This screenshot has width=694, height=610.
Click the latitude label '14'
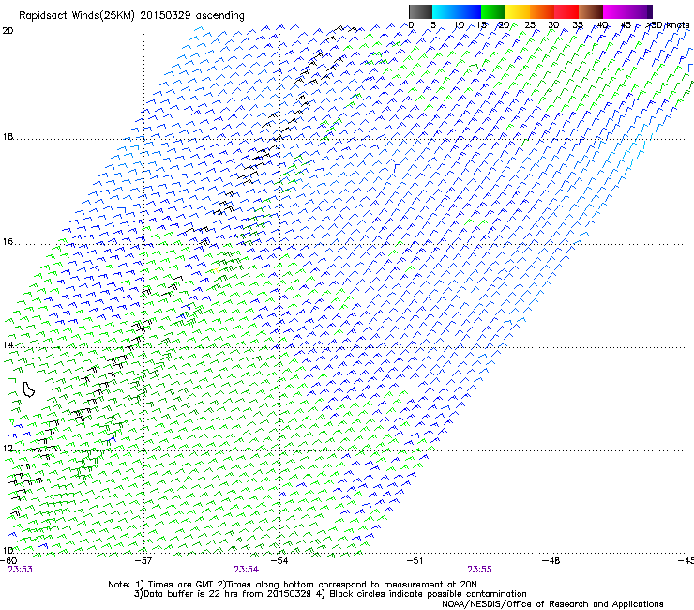[x=8, y=344]
